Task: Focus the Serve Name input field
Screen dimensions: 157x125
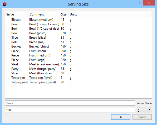Action: pos(70,103)
